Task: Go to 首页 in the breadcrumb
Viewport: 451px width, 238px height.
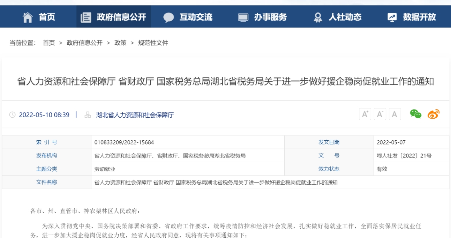Action: click(49, 43)
